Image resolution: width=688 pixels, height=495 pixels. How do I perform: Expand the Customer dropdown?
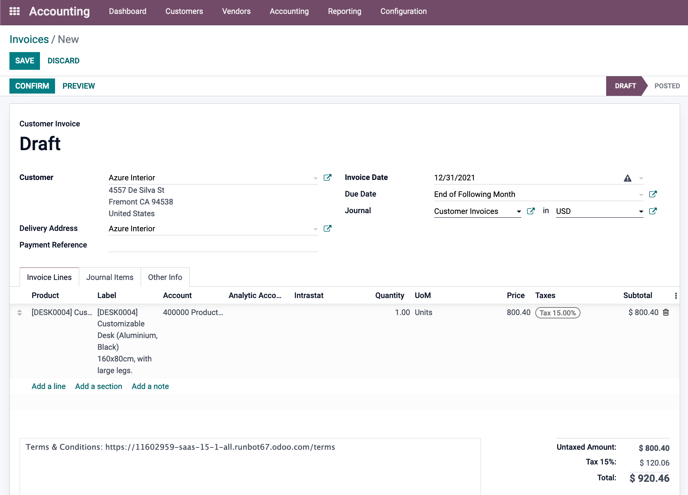[315, 178]
